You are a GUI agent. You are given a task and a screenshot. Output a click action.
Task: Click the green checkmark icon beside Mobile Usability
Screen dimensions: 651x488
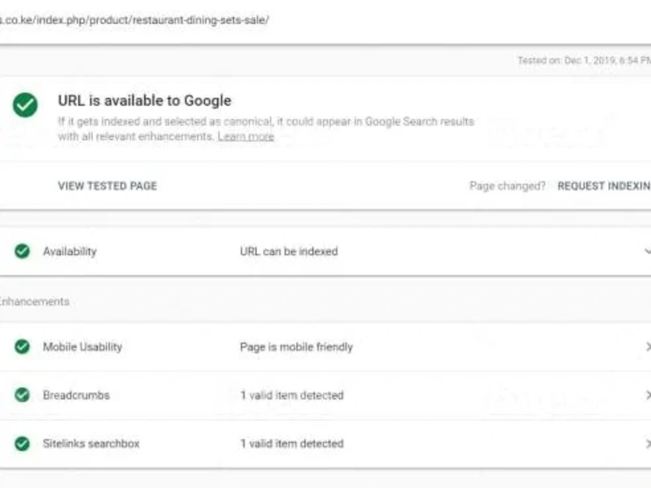coord(22,347)
